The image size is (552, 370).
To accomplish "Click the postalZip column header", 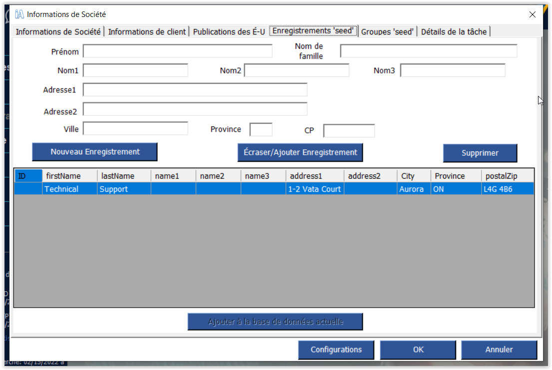I will pos(507,176).
